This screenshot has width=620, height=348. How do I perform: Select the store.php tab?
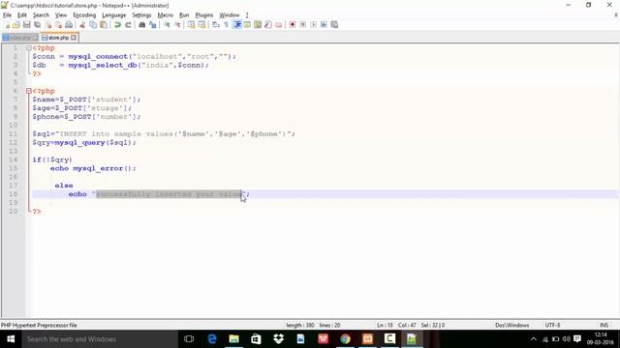pos(58,38)
